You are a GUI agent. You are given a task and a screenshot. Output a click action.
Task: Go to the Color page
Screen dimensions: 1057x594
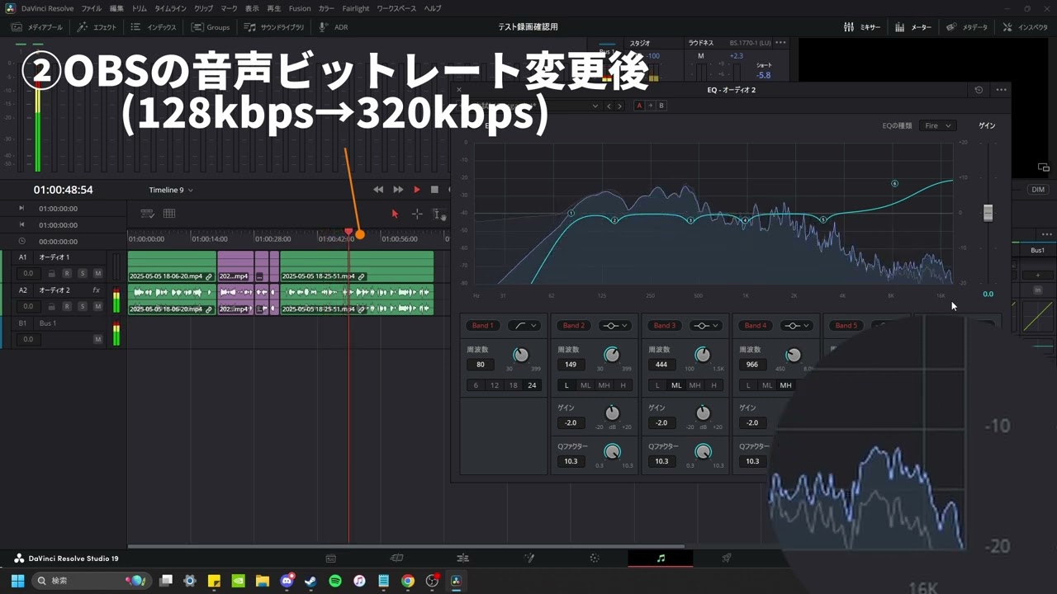pyautogui.click(x=595, y=559)
